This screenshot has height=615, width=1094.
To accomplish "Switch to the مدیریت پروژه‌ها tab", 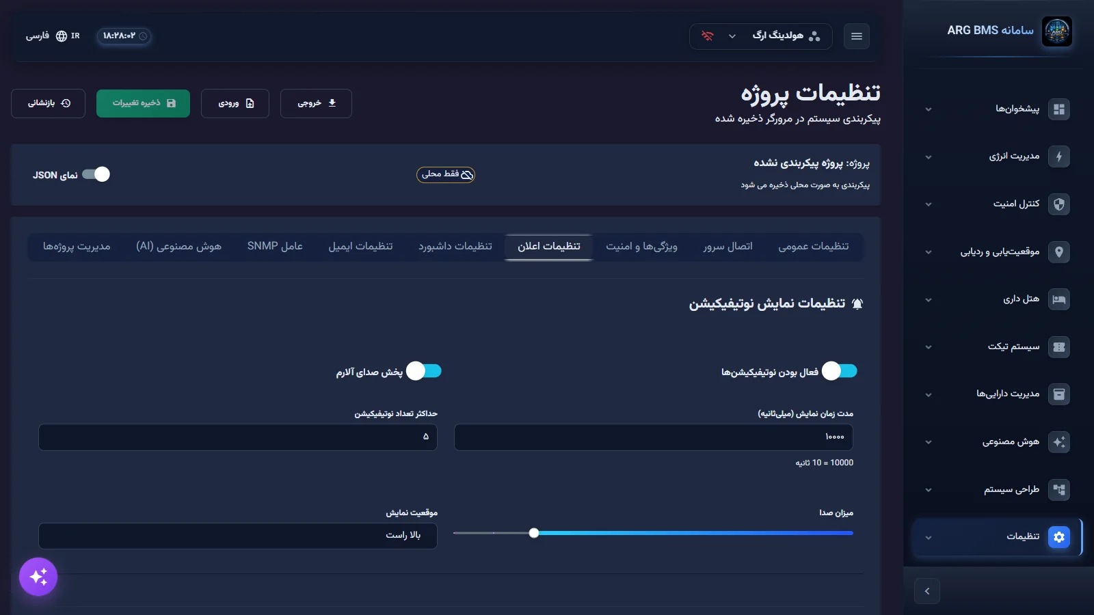I will point(77,247).
